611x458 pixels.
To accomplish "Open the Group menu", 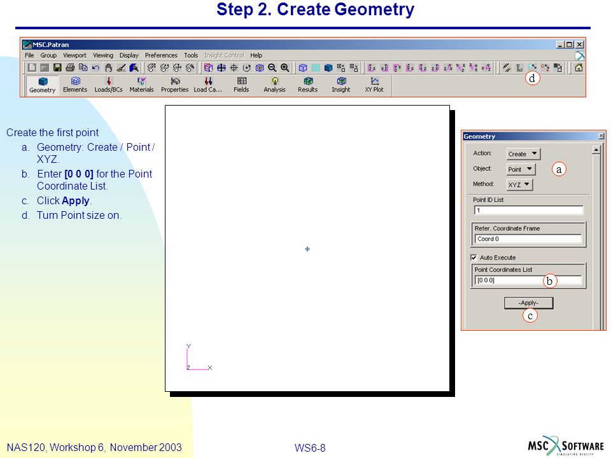I will pos(48,55).
